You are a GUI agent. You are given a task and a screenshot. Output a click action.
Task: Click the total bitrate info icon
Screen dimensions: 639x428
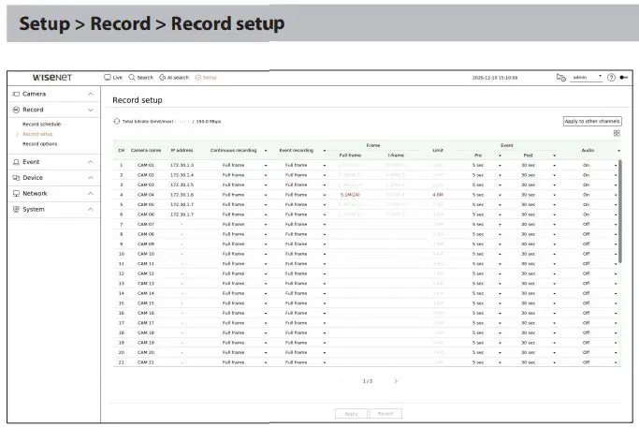pyautogui.click(x=117, y=121)
